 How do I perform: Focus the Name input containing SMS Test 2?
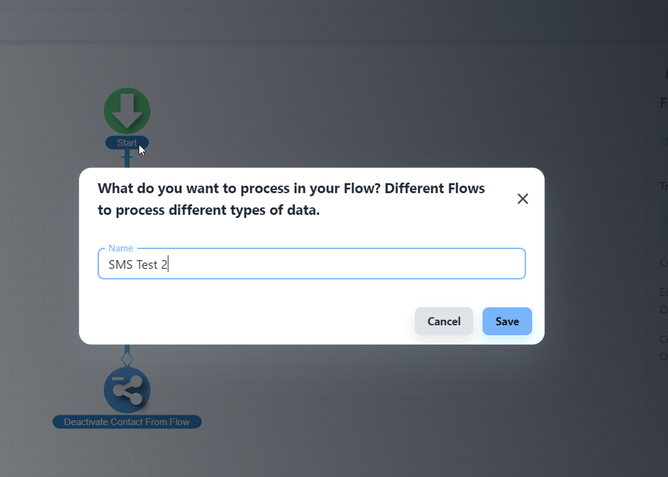pos(311,264)
